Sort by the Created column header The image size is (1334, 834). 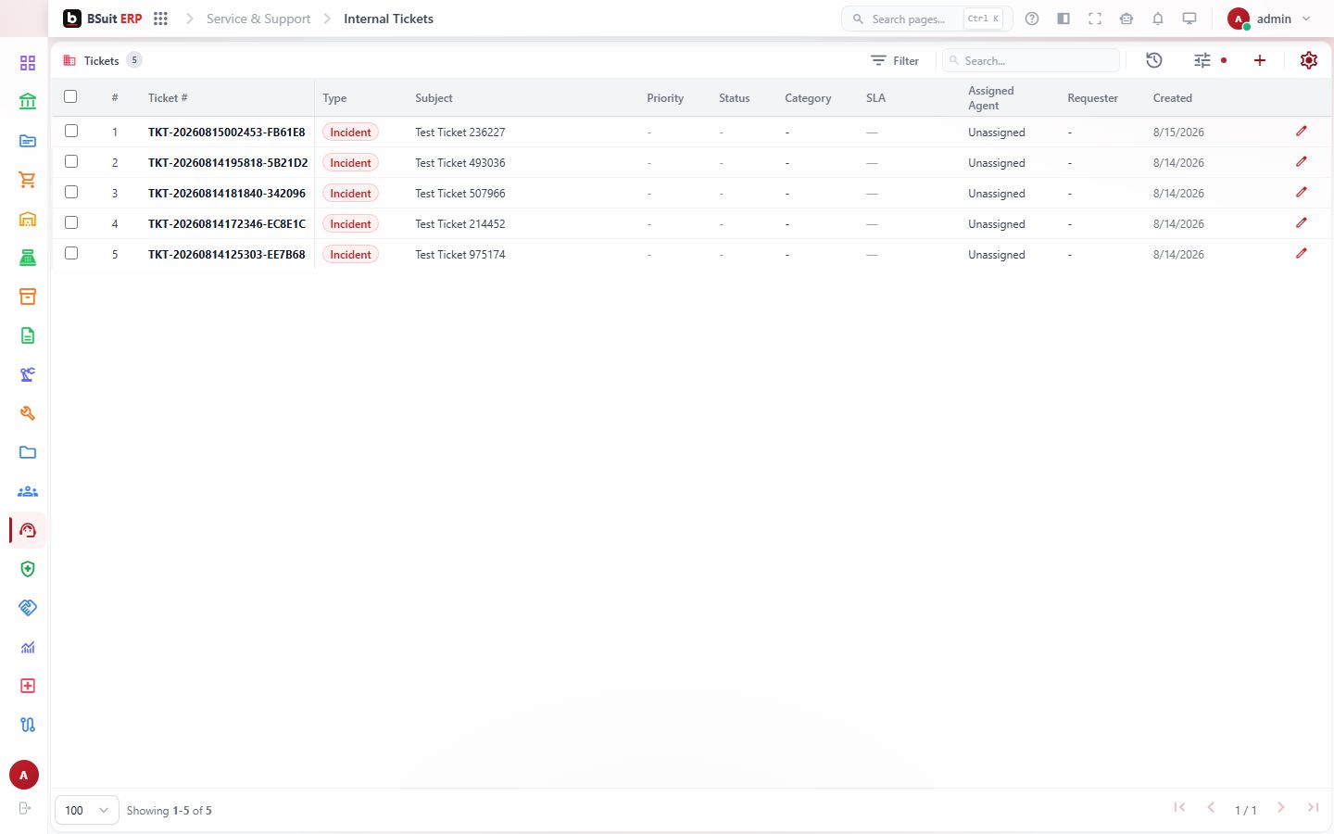[x=1173, y=98]
